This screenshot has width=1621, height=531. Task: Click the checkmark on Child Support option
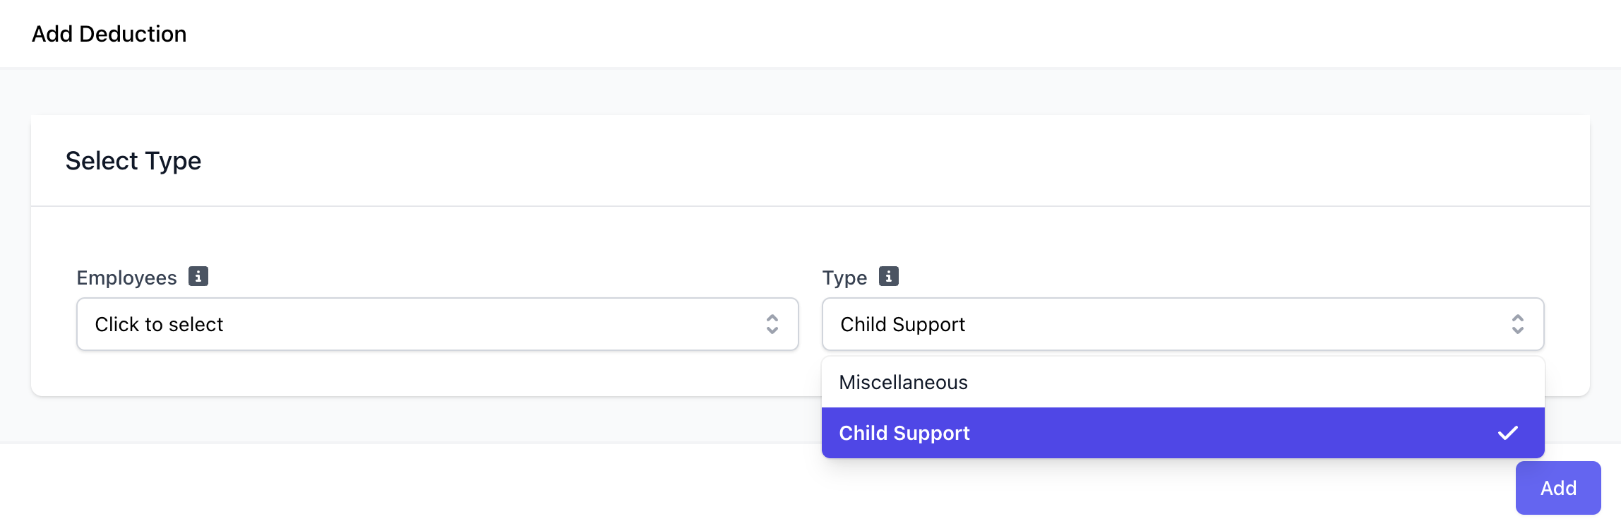[x=1508, y=433]
